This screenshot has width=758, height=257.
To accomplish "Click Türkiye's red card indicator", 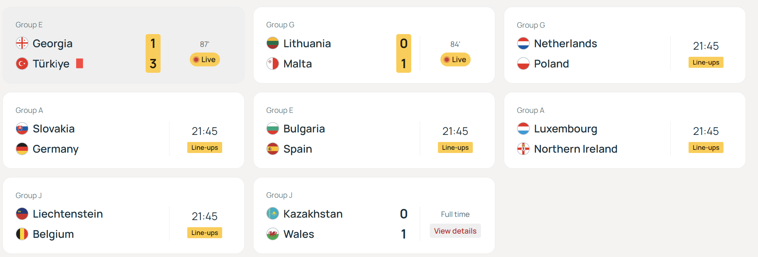I will pyautogui.click(x=80, y=64).
